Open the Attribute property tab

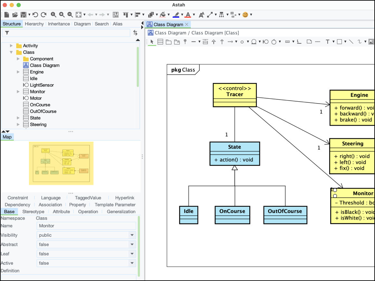click(61, 212)
